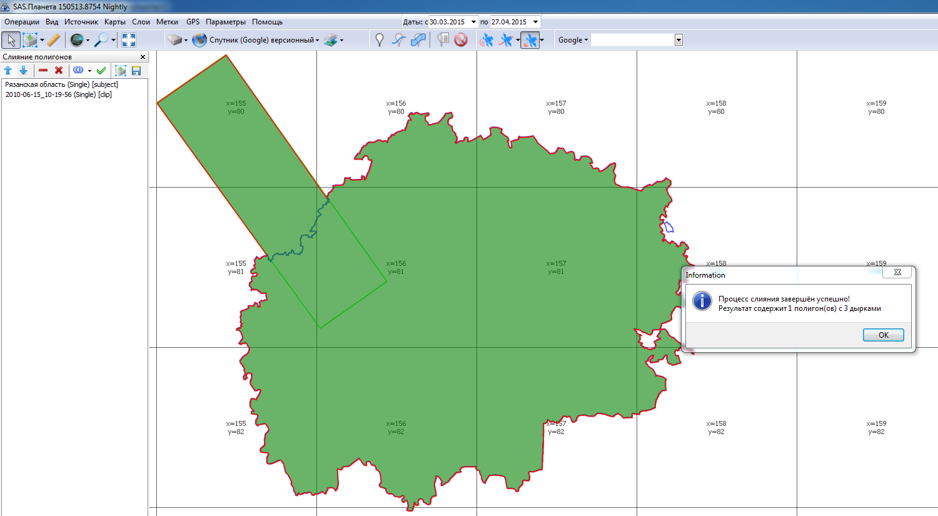
Task: Open the start date dropdown 30.03.2015
Action: click(x=473, y=22)
